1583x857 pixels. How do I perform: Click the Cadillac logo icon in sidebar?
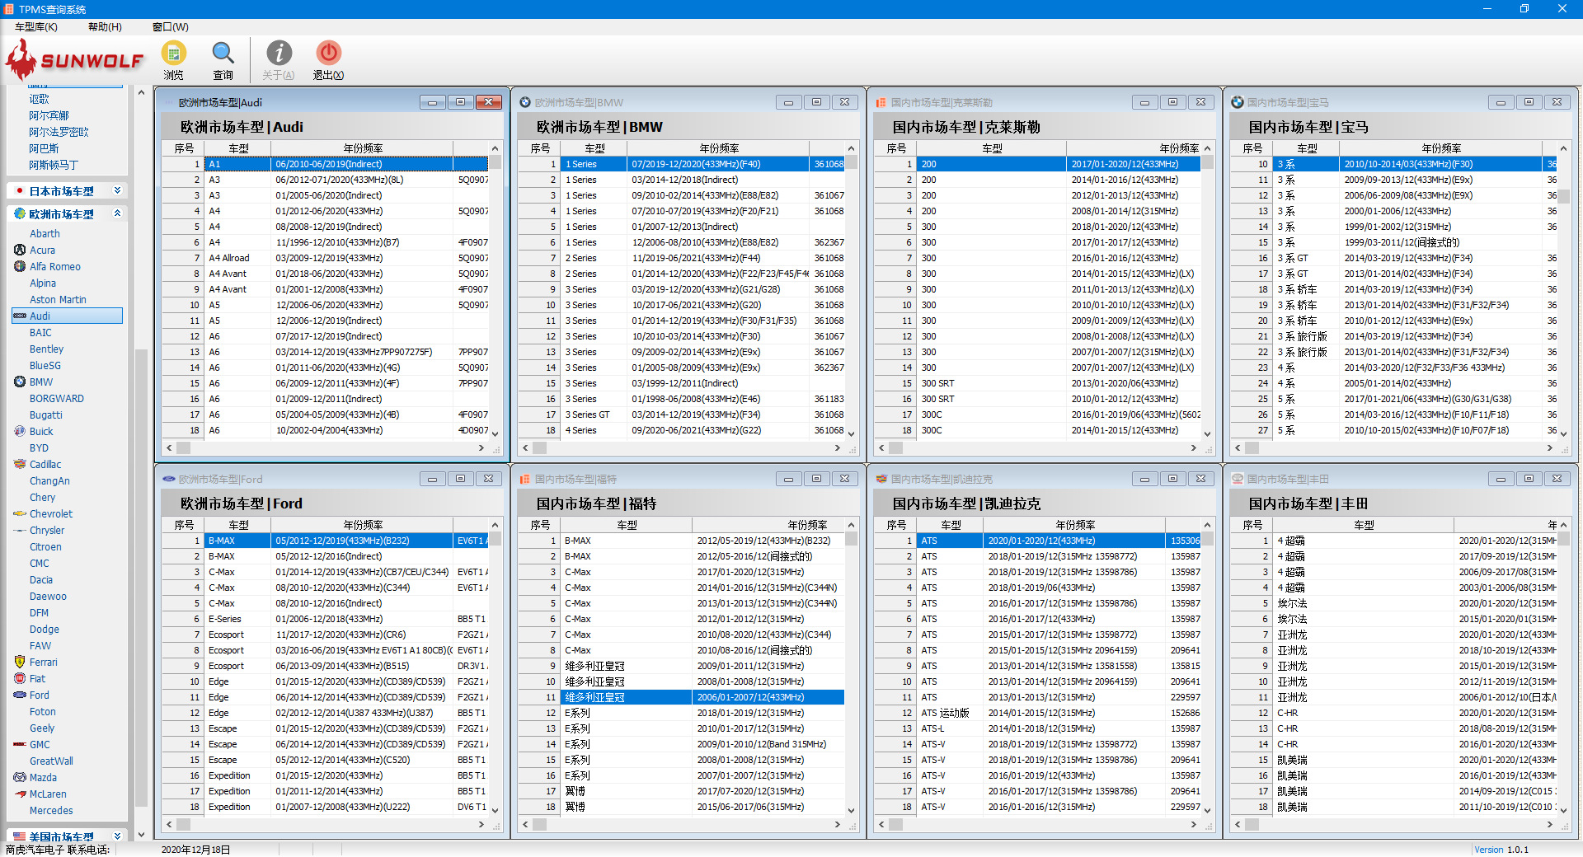(x=20, y=464)
